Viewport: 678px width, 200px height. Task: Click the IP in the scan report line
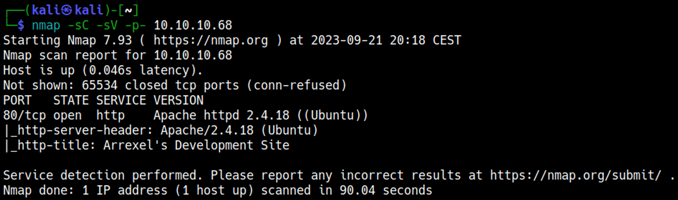pos(193,55)
